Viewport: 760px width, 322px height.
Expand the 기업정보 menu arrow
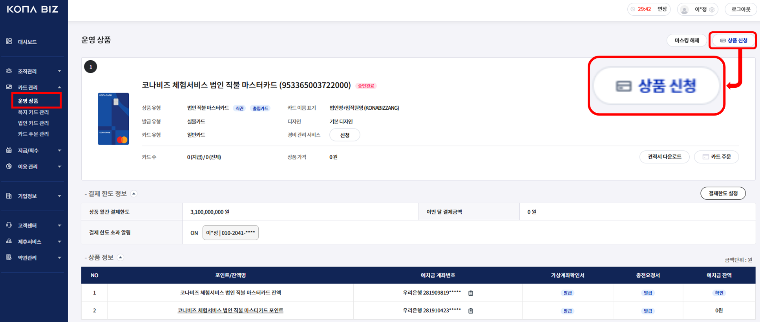pyautogui.click(x=60, y=196)
